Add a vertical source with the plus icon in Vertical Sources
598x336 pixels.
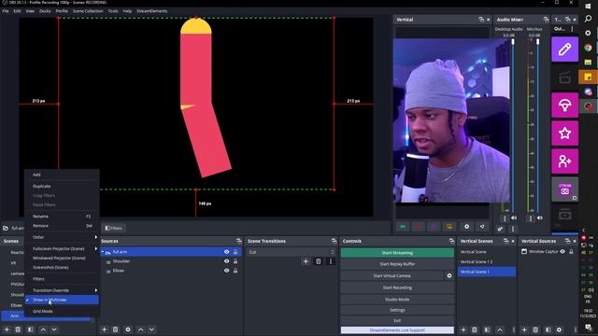point(524,329)
